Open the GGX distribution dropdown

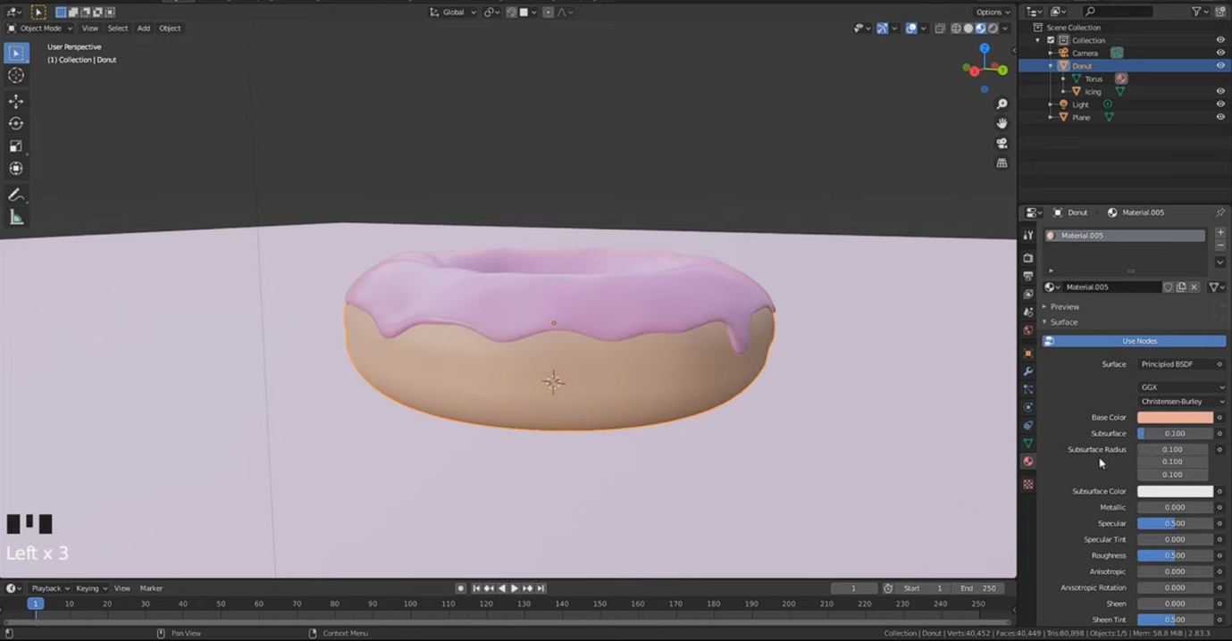[x=1181, y=387]
